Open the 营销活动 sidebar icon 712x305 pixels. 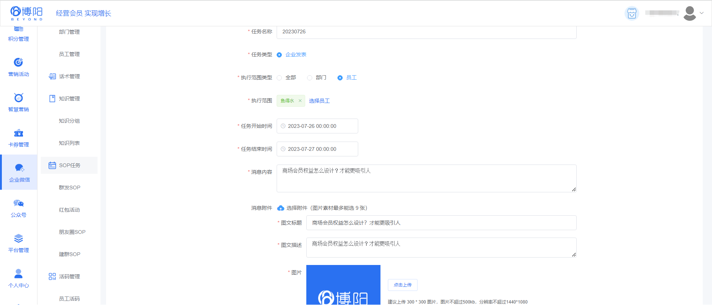(19, 63)
